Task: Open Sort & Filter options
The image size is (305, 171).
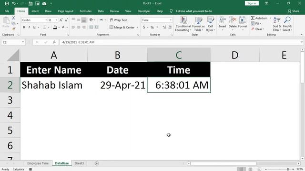Action: coord(277,24)
